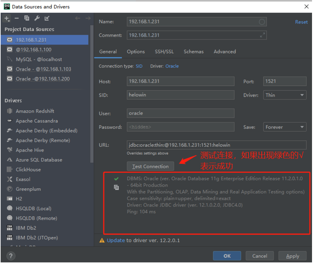Open the Advanced tab
Image resolution: width=314 pixels, height=266 pixels.
(225, 52)
